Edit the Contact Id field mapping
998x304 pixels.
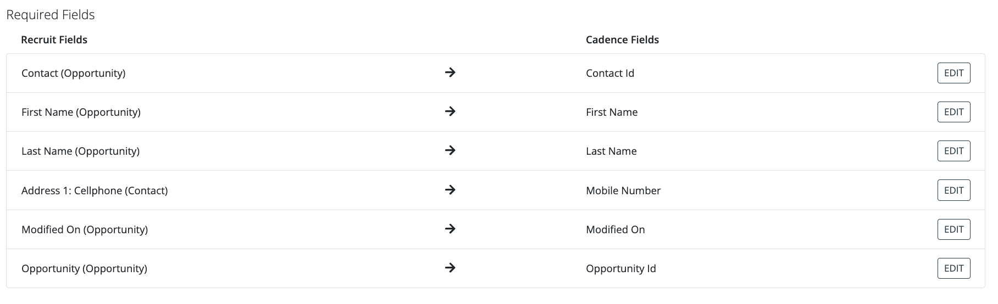[953, 73]
